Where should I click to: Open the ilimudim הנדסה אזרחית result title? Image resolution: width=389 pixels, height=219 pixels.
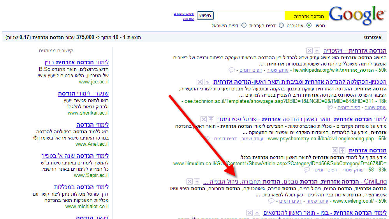click(x=368, y=150)
